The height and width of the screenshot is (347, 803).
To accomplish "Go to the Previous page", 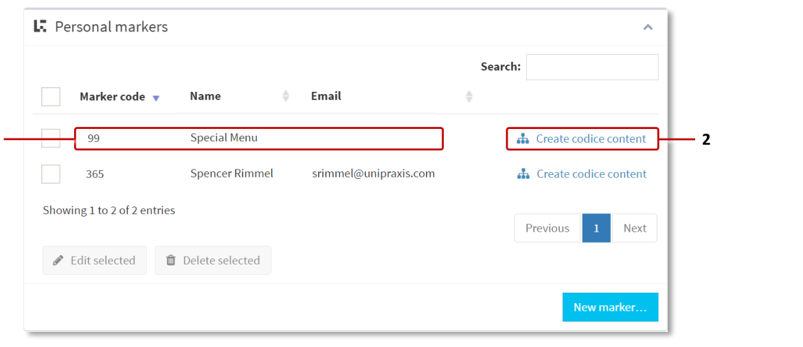I will coord(547,228).
